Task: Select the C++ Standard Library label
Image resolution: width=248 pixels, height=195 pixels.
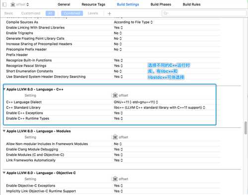Action: click(23, 107)
